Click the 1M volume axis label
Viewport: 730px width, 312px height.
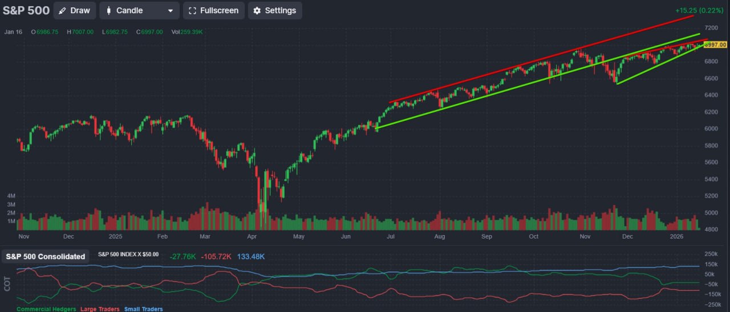pyautogui.click(x=11, y=221)
